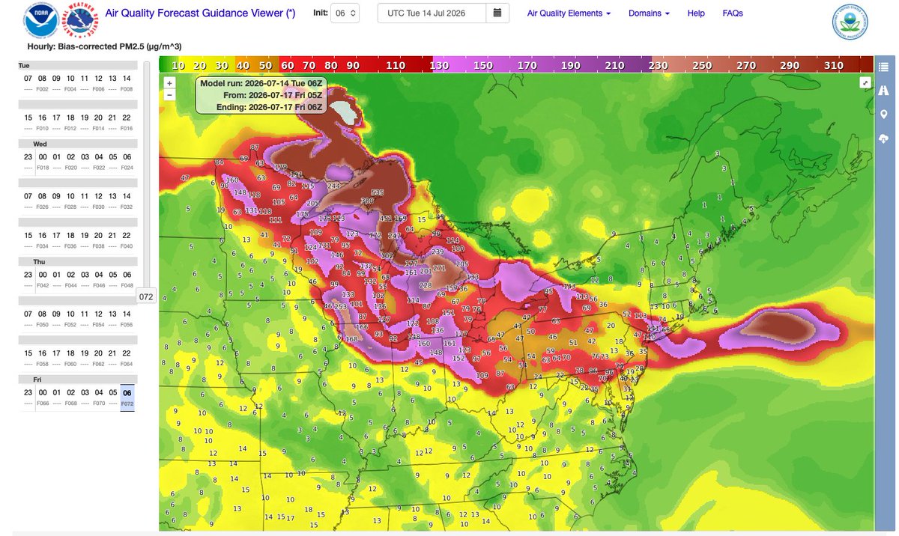Open the FAQs page
This screenshot has height=536, width=899.
pos(733,13)
